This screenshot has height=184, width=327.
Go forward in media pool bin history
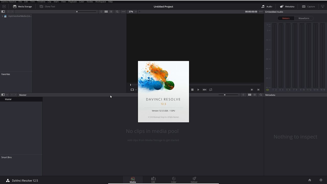pos(15,95)
